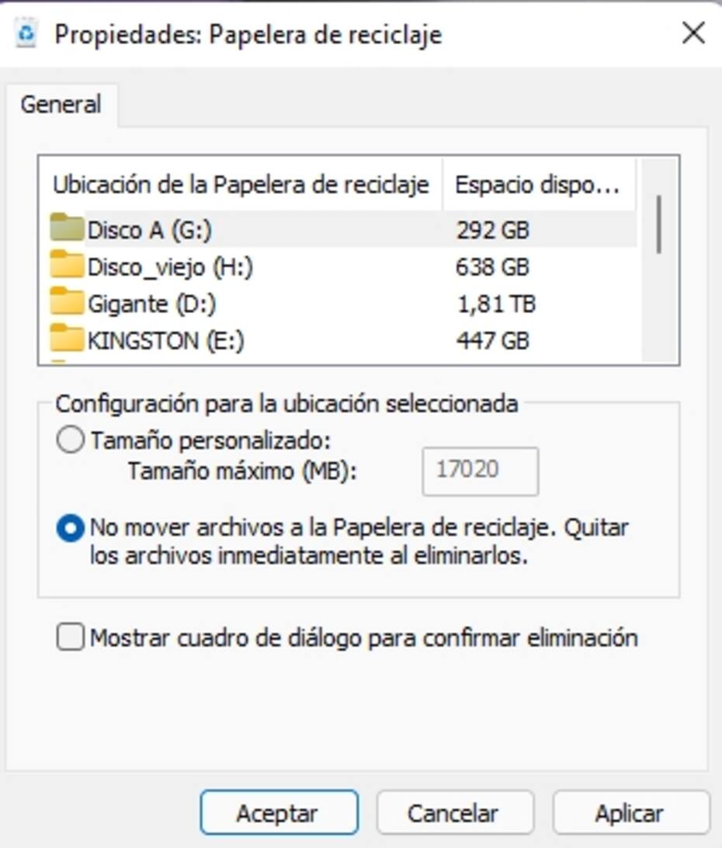This screenshot has height=848, width=722.
Task: Enable Mostrar cuadro de diálogo para confirmar eliminación
Action: (x=71, y=637)
